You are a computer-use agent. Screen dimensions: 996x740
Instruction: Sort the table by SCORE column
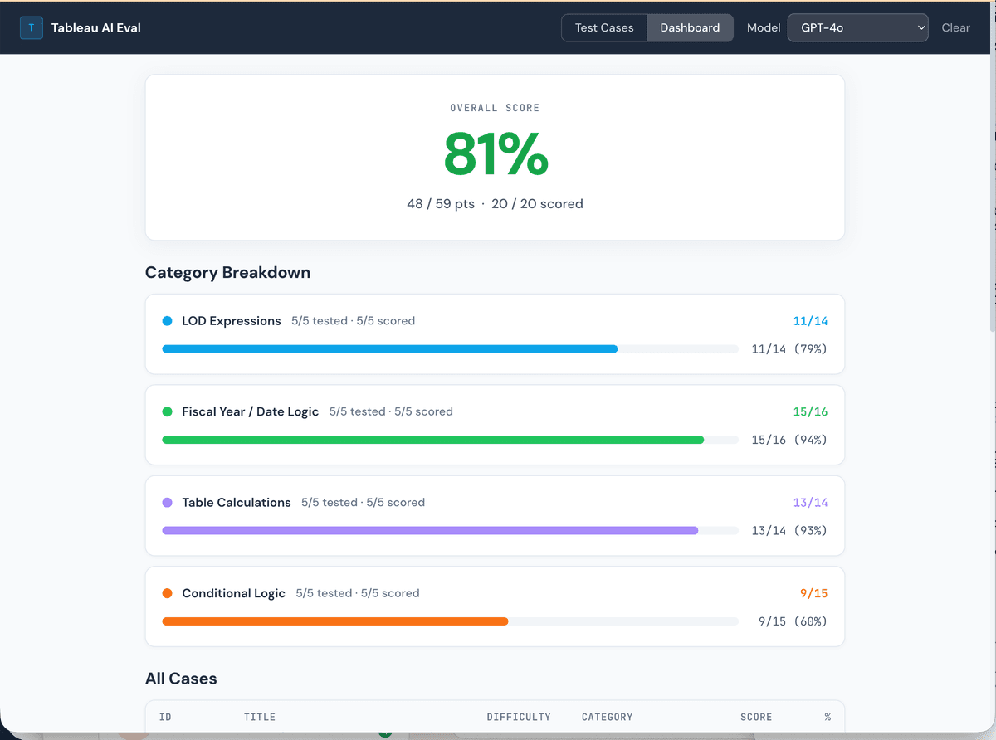pos(756,717)
